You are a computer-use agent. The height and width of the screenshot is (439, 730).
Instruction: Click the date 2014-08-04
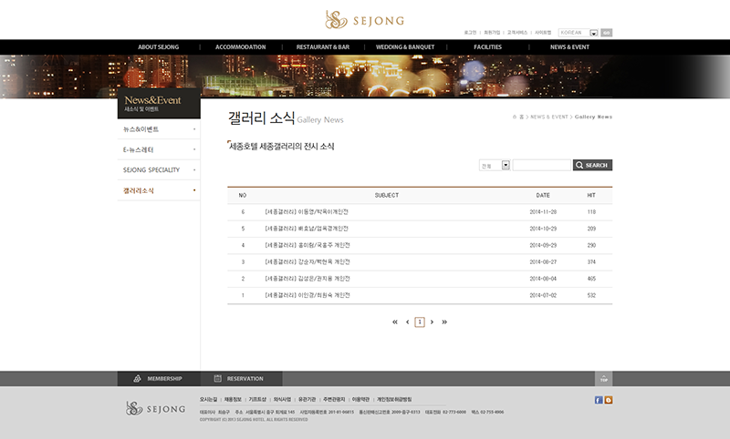pos(543,279)
